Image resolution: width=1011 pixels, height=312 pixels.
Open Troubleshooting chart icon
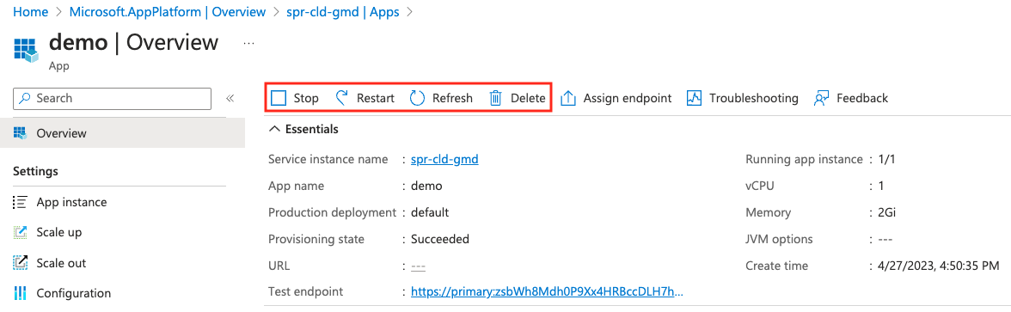694,98
